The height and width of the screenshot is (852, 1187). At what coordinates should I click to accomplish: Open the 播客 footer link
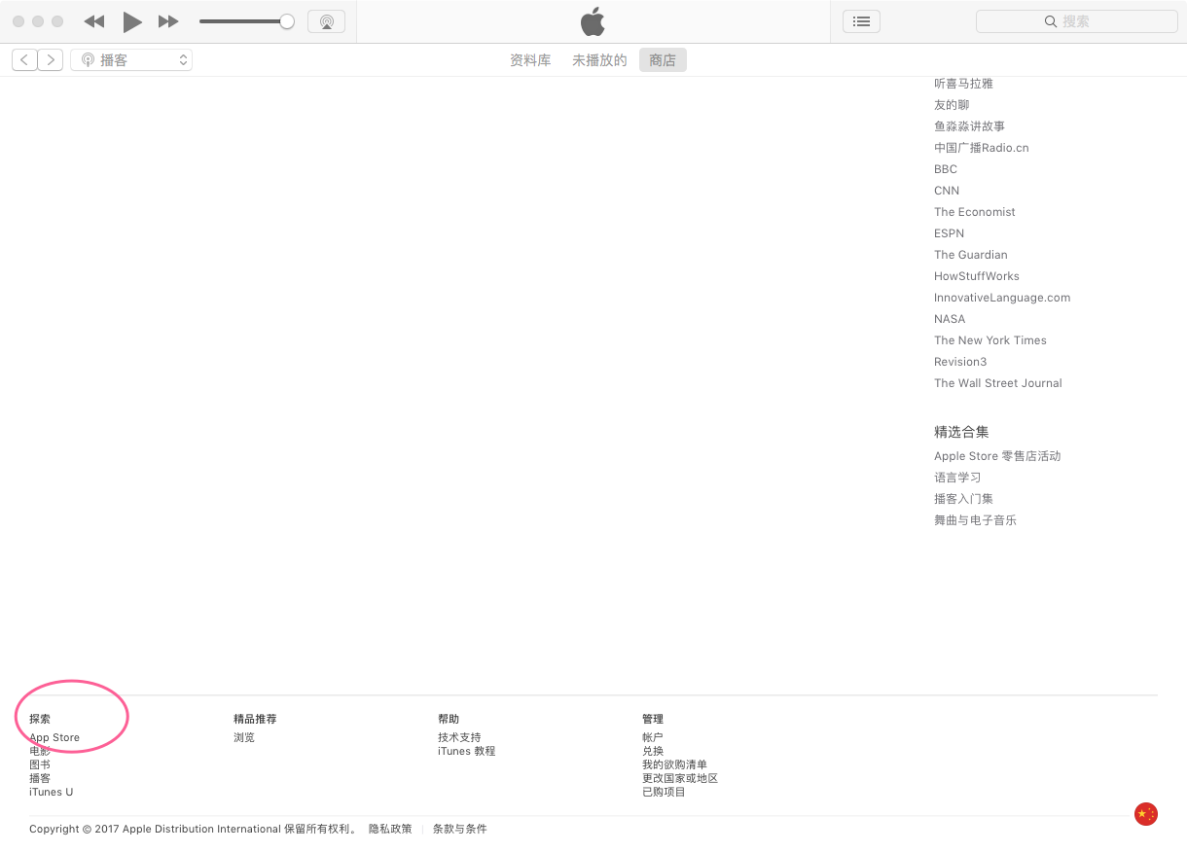click(x=40, y=778)
